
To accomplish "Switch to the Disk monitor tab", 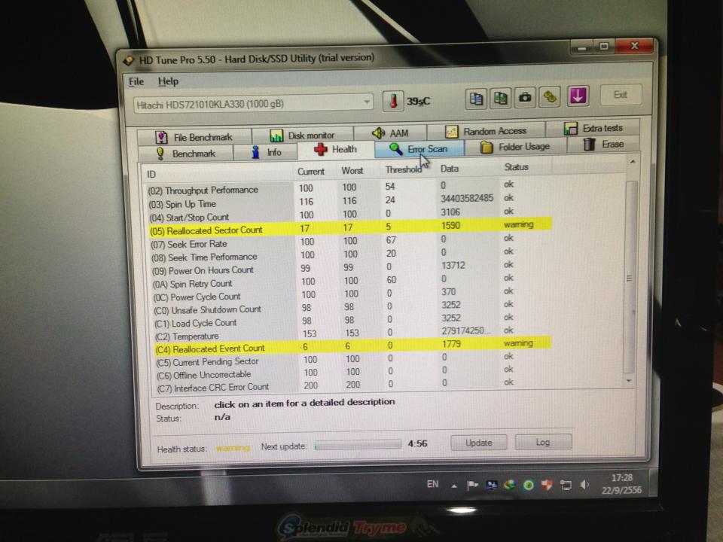I will tap(303, 135).
